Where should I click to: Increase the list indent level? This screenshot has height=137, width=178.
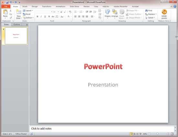click(x=91, y=12)
